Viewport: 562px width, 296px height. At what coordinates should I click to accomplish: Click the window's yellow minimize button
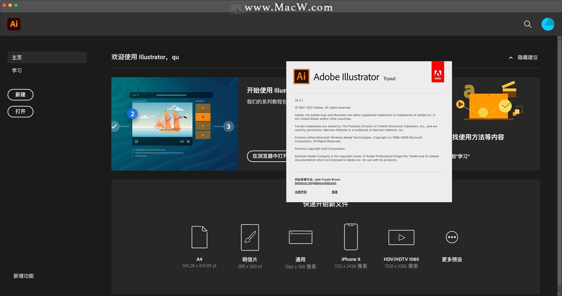tap(10, 5)
